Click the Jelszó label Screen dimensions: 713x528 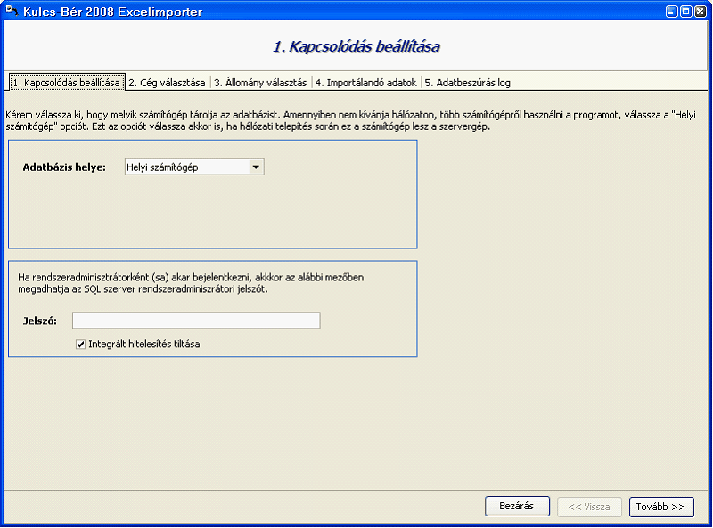click(x=40, y=321)
